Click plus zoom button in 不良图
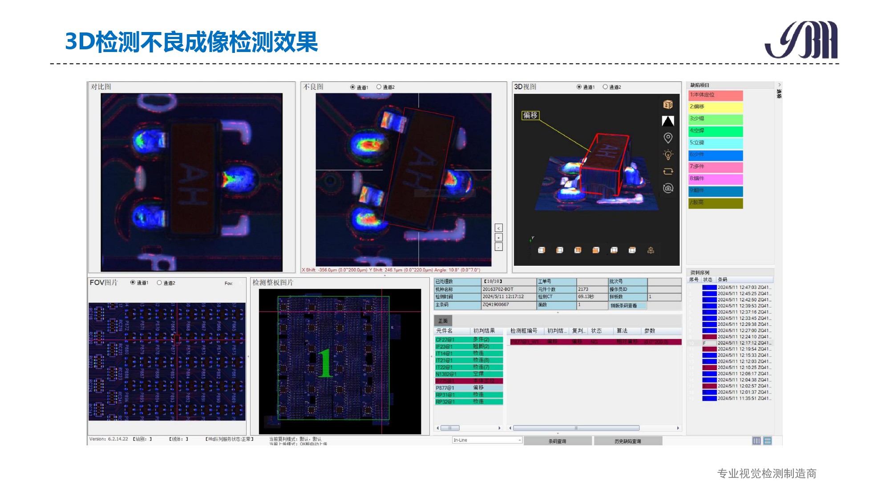The image size is (890, 500). click(499, 237)
